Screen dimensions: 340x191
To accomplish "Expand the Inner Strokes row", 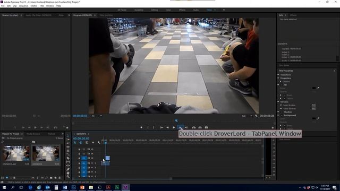I will 281,105.
